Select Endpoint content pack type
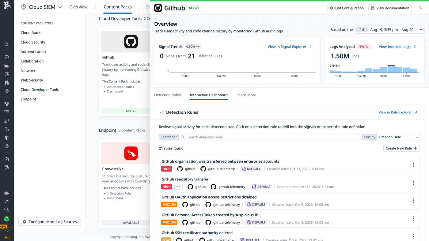This screenshot has height=241, width=429. (x=28, y=99)
